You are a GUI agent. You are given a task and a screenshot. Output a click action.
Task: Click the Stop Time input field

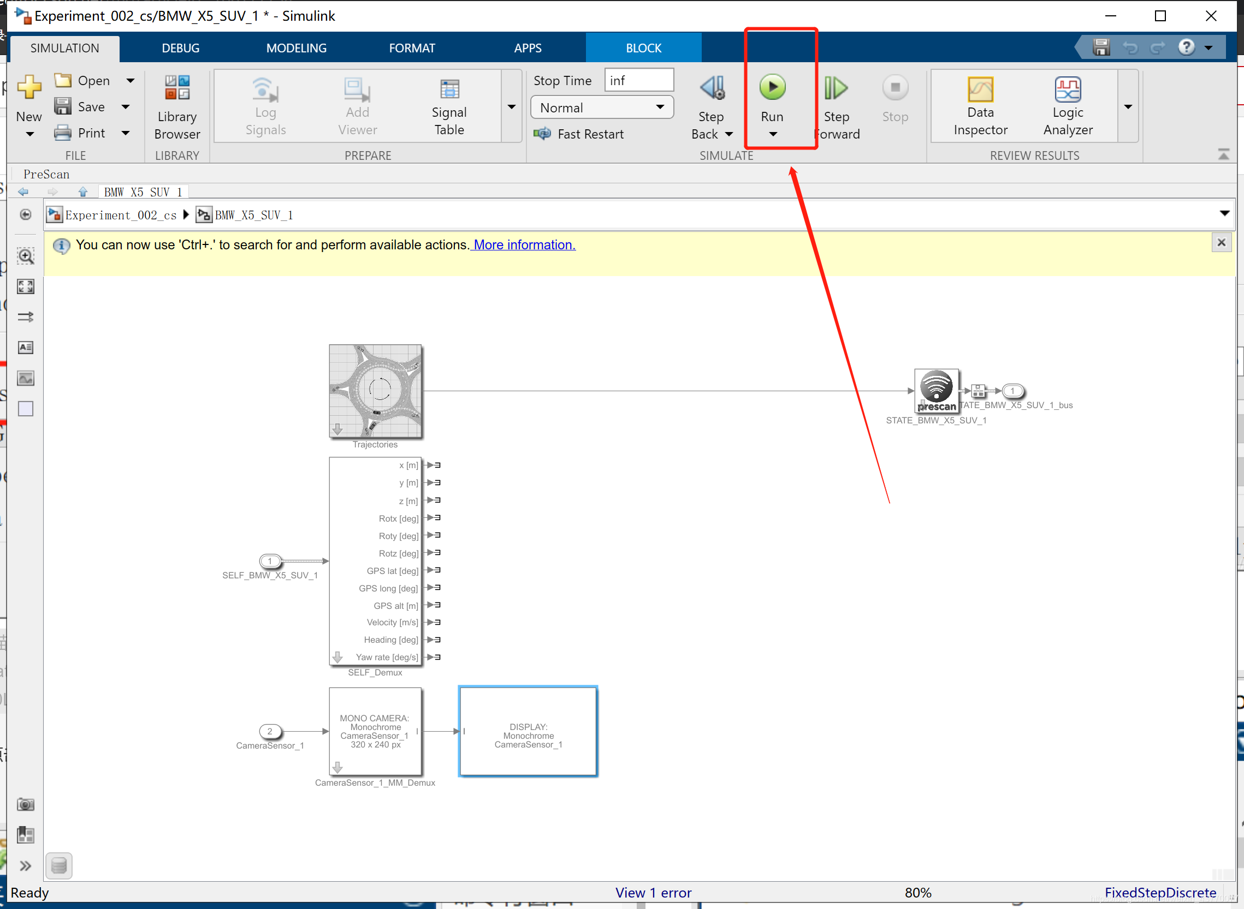pyautogui.click(x=639, y=80)
